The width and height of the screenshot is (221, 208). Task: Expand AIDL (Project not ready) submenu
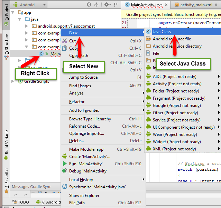click(x=183, y=77)
